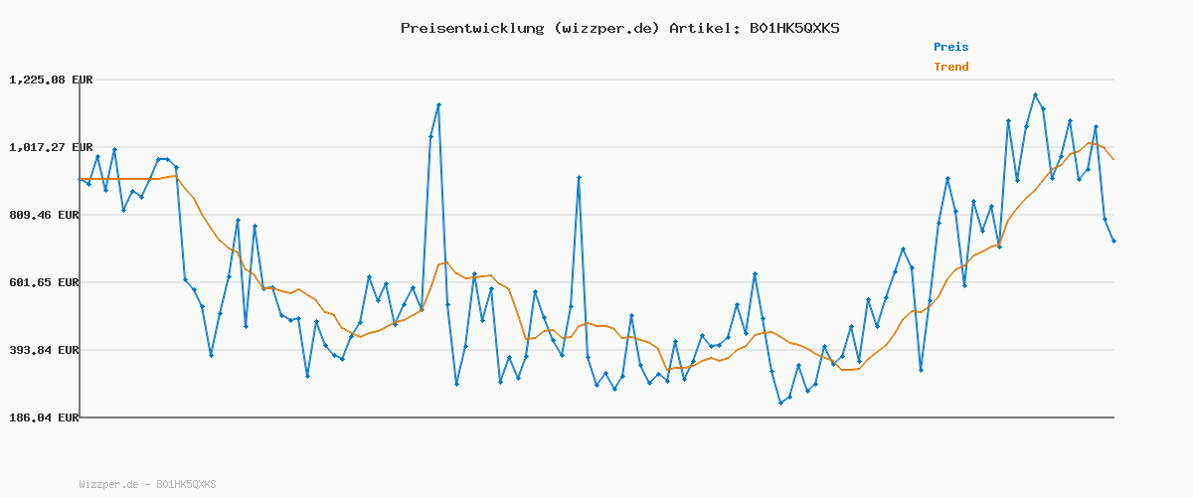Select the blue 'Preis' legend label
The image size is (1193, 497).
pyautogui.click(x=950, y=47)
